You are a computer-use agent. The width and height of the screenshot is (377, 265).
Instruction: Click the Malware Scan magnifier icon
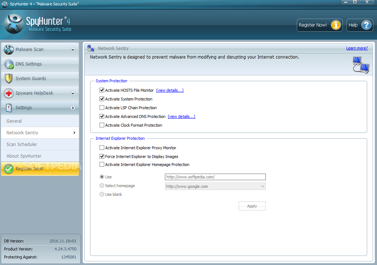(9, 50)
